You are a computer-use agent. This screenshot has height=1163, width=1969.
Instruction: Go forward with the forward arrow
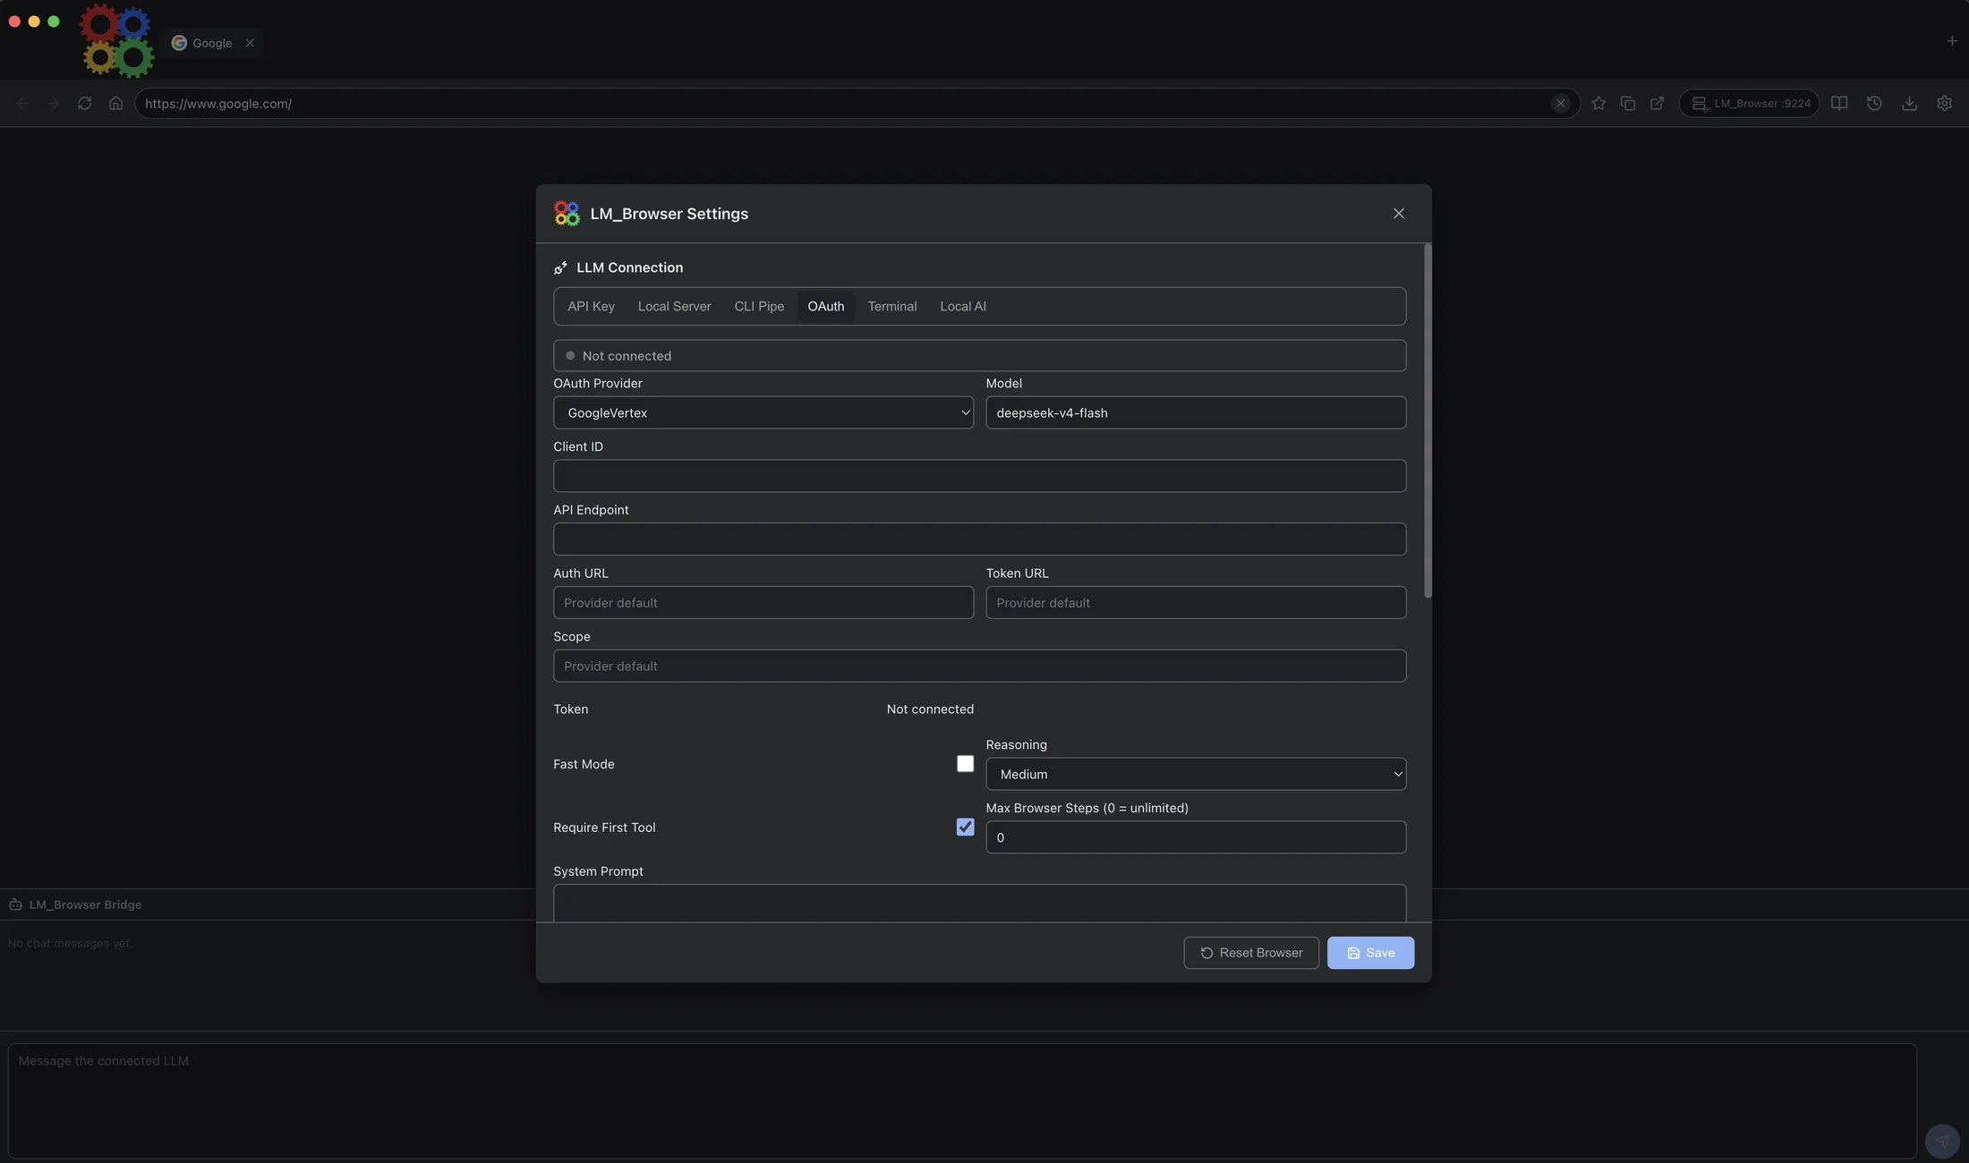point(54,104)
